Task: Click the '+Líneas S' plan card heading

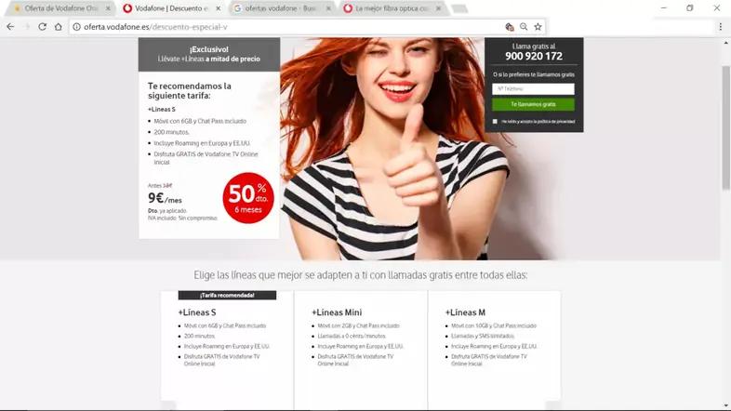Action: (x=197, y=312)
